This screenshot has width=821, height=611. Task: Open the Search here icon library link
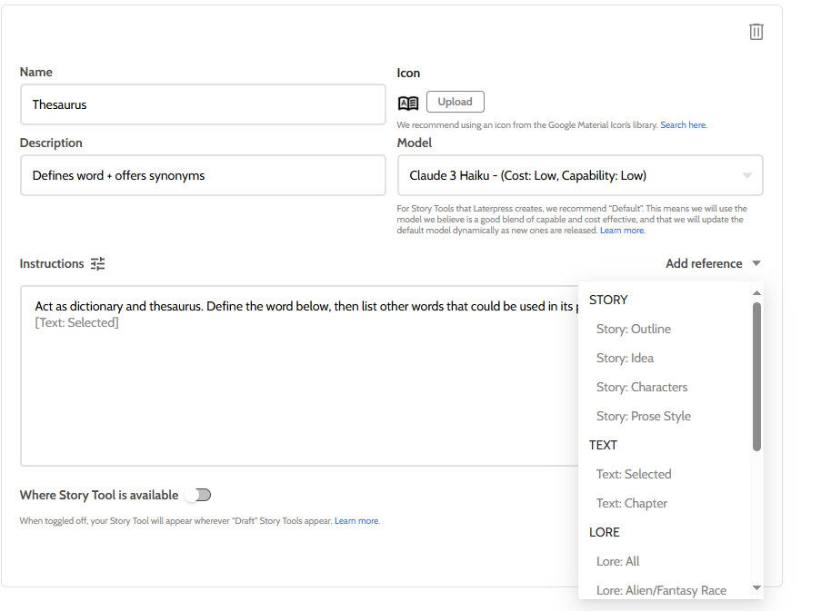tap(683, 125)
